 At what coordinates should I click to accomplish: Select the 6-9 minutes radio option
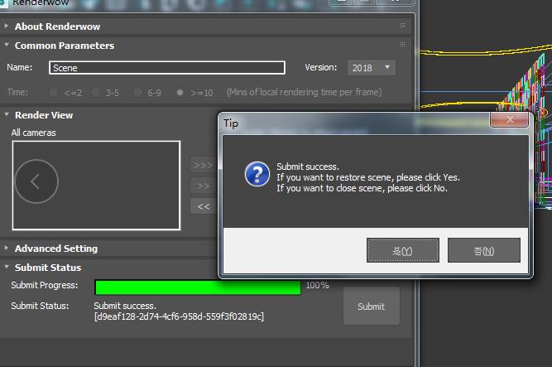pyautogui.click(x=137, y=92)
